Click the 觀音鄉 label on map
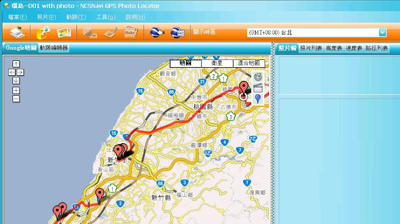This screenshot has height=224, width=400. (x=167, y=73)
